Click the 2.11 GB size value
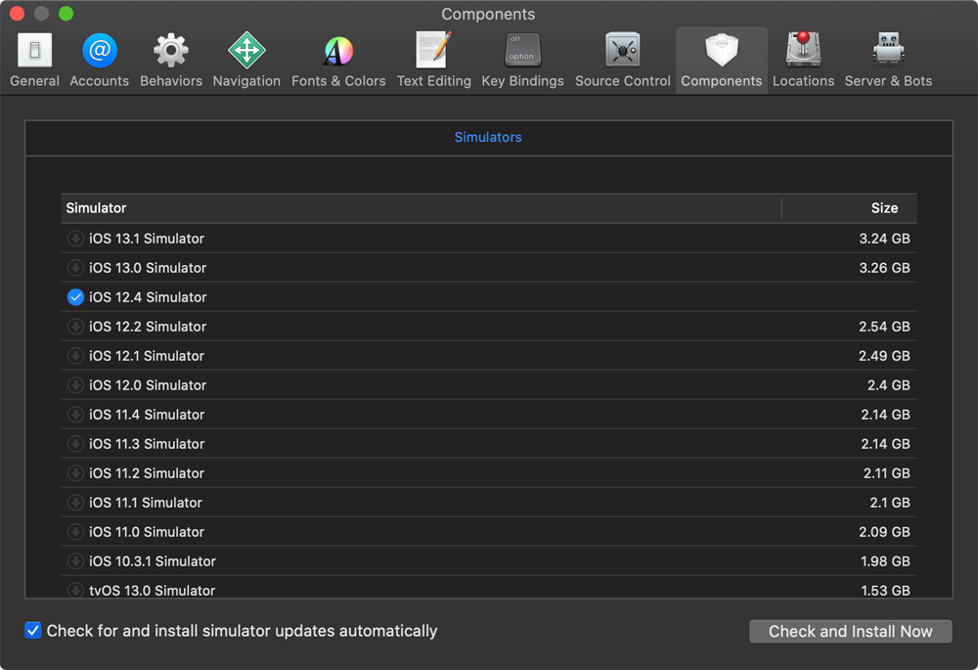 tap(887, 472)
